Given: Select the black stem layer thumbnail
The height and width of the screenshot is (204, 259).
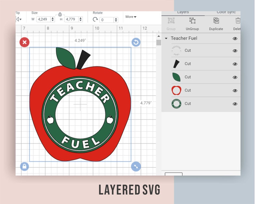Looking at the screenshot, I should click(176, 64).
